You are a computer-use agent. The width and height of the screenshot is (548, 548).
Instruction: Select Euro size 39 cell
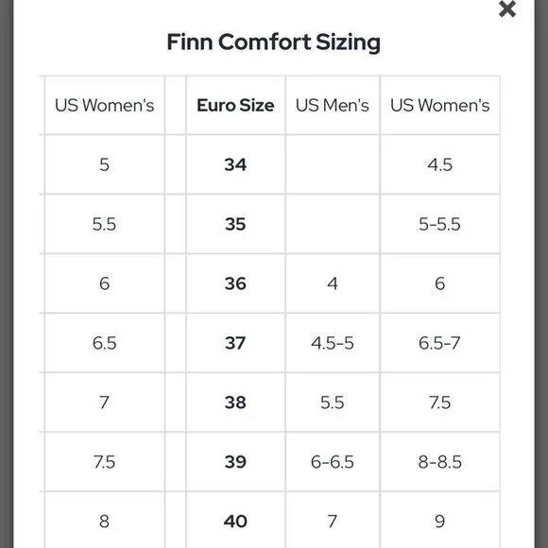click(235, 462)
